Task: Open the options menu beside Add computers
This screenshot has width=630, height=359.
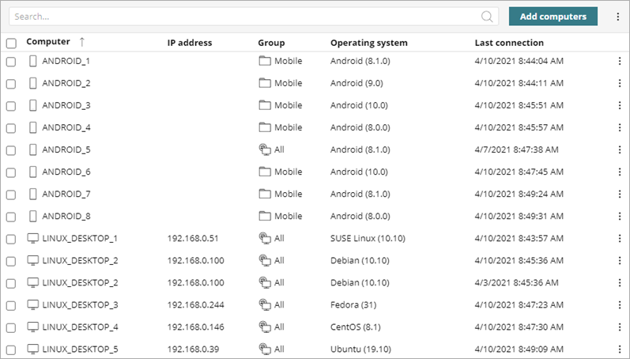Action: click(x=618, y=17)
